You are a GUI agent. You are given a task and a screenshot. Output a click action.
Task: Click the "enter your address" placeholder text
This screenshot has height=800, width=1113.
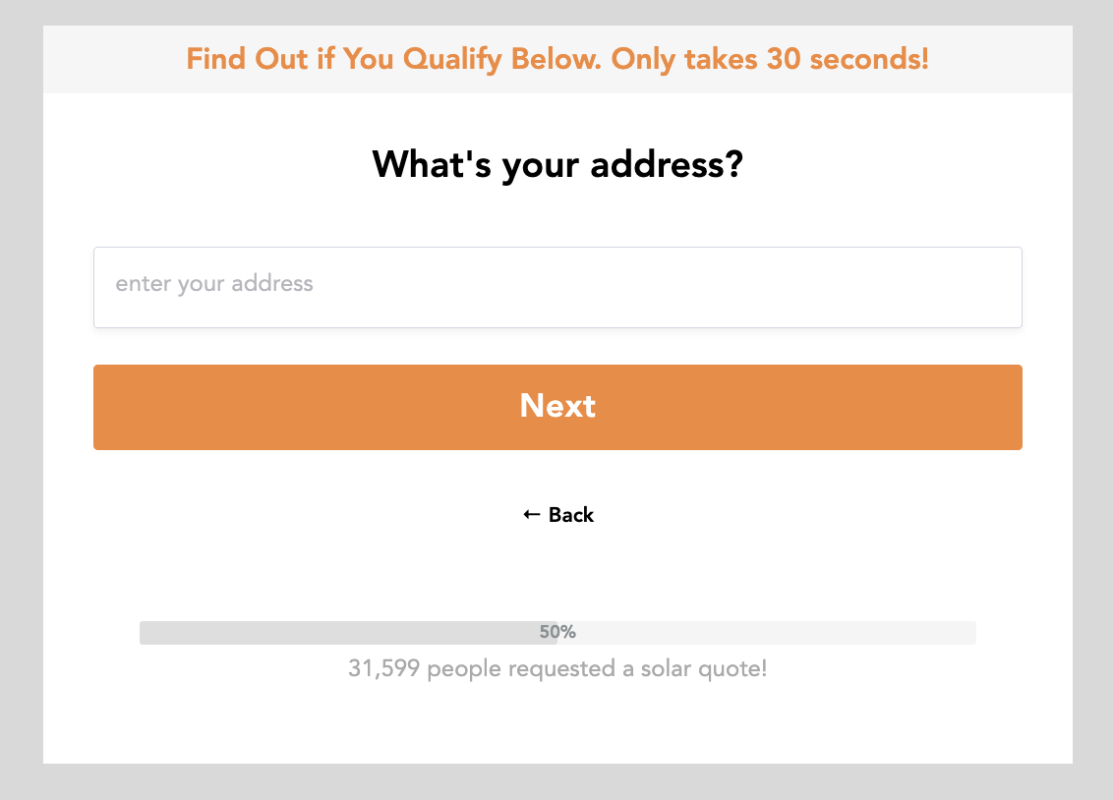coord(214,284)
